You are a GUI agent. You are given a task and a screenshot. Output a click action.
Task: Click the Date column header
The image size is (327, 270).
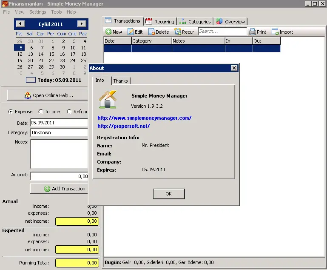pyautogui.click(x=118, y=41)
